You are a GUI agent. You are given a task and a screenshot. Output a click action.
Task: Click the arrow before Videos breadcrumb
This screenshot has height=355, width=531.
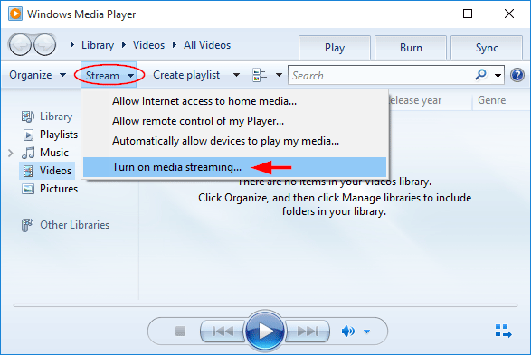[x=124, y=45]
